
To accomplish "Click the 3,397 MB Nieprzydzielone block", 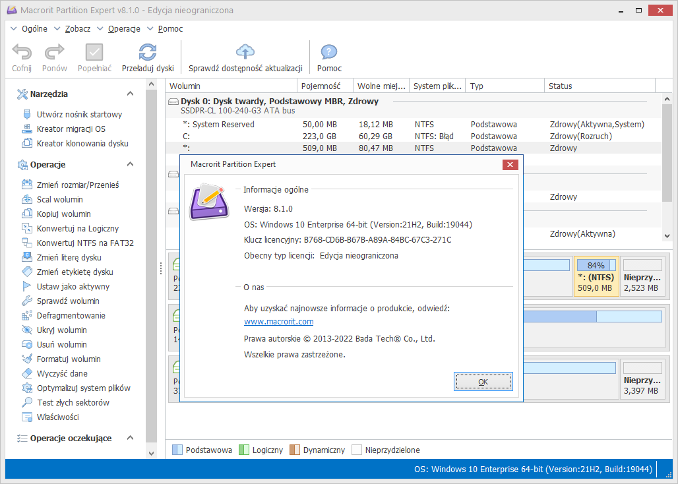I will [x=642, y=379].
